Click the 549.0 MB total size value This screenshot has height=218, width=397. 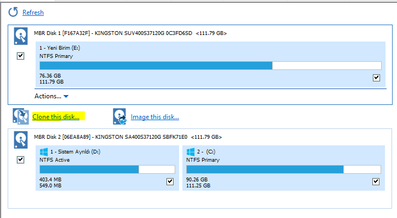tap(50, 186)
